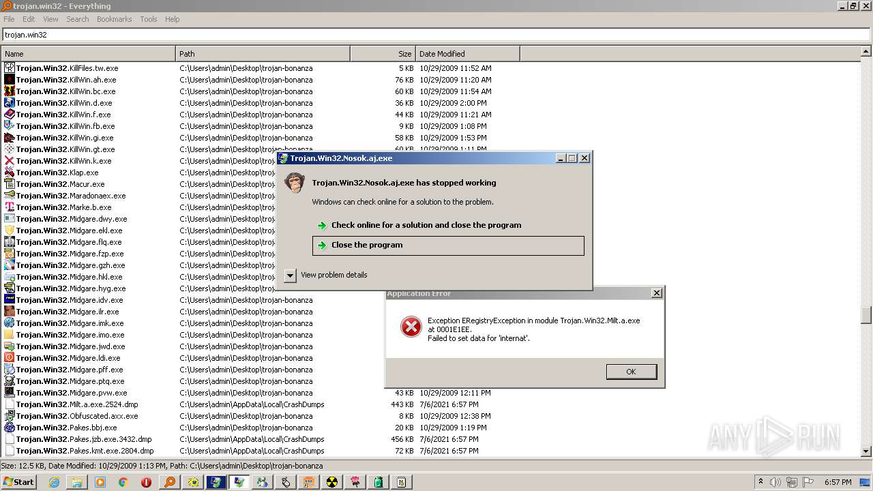Click the green jar taskbar icon
Screen dimensions: 873x491
(378, 482)
